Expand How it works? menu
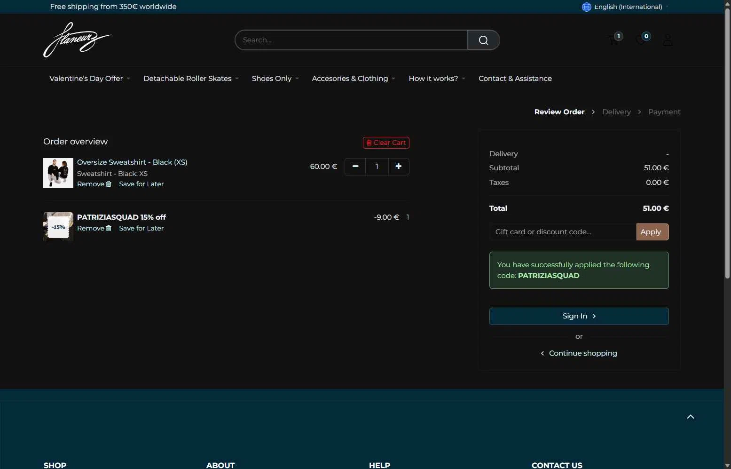This screenshot has height=469, width=731. pyautogui.click(x=437, y=79)
